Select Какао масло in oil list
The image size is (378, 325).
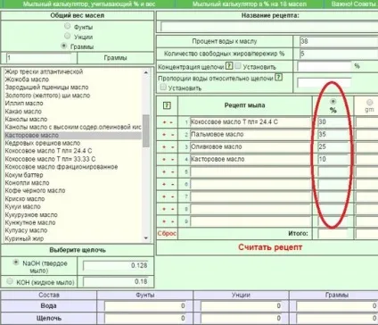point(23,112)
